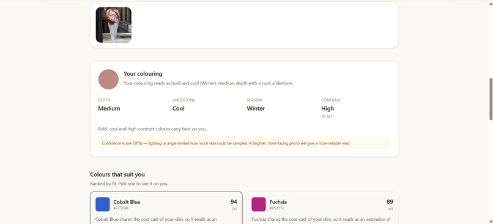Click the pink skin tone swatch circle
493x224 pixels.
tap(108, 80)
